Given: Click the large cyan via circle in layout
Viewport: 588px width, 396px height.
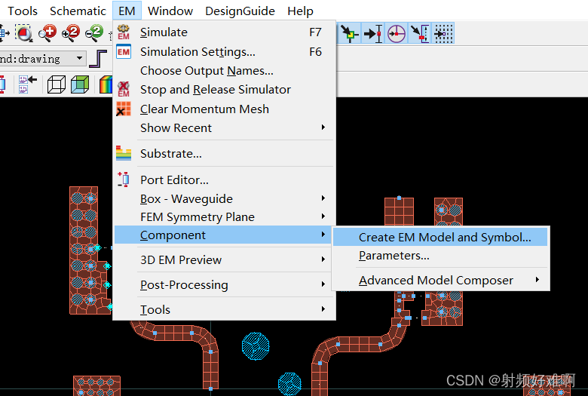Looking at the screenshot, I should pyautogui.click(x=256, y=346).
